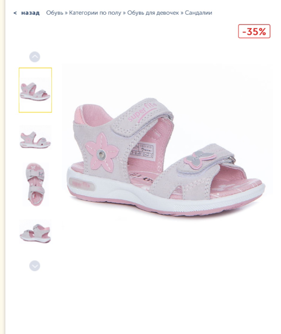Click the first » breadcrumb separator after Обувь
281x334 pixels.
click(x=66, y=13)
